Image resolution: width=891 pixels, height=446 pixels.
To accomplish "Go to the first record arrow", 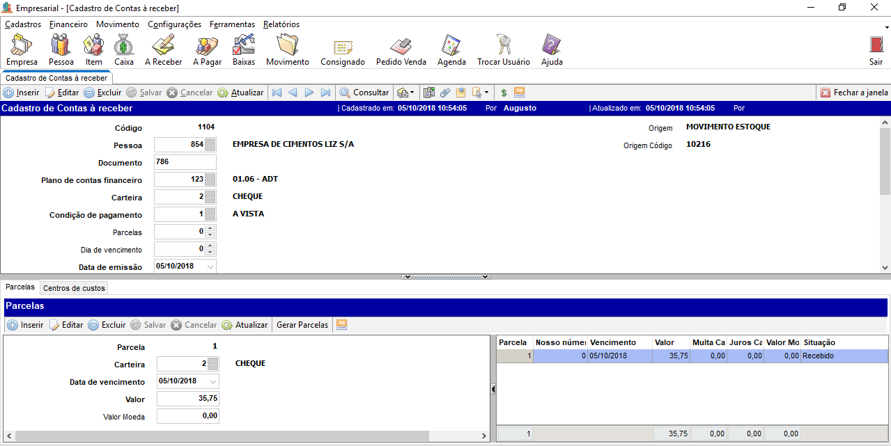I will coord(277,93).
